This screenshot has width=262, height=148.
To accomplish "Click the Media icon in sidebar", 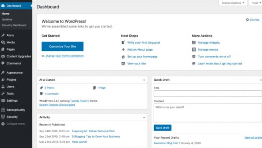I will pyautogui.click(x=3, y=42).
